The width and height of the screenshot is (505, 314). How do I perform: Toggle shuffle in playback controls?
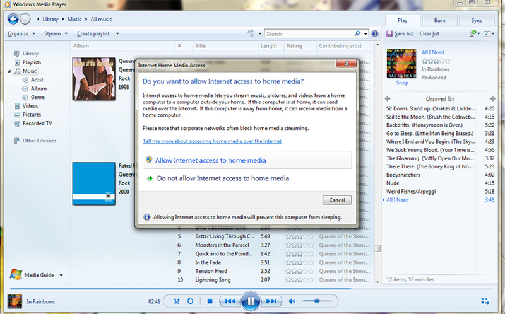pos(177,301)
